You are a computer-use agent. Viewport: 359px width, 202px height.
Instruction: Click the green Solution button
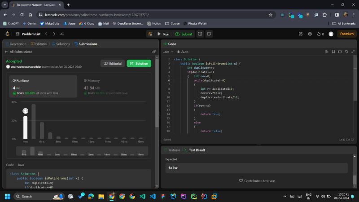pos(139,63)
